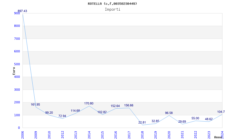The width and height of the screenshot is (225, 140).
Task: Click the 72.94 data label
Action: [x=62, y=116]
